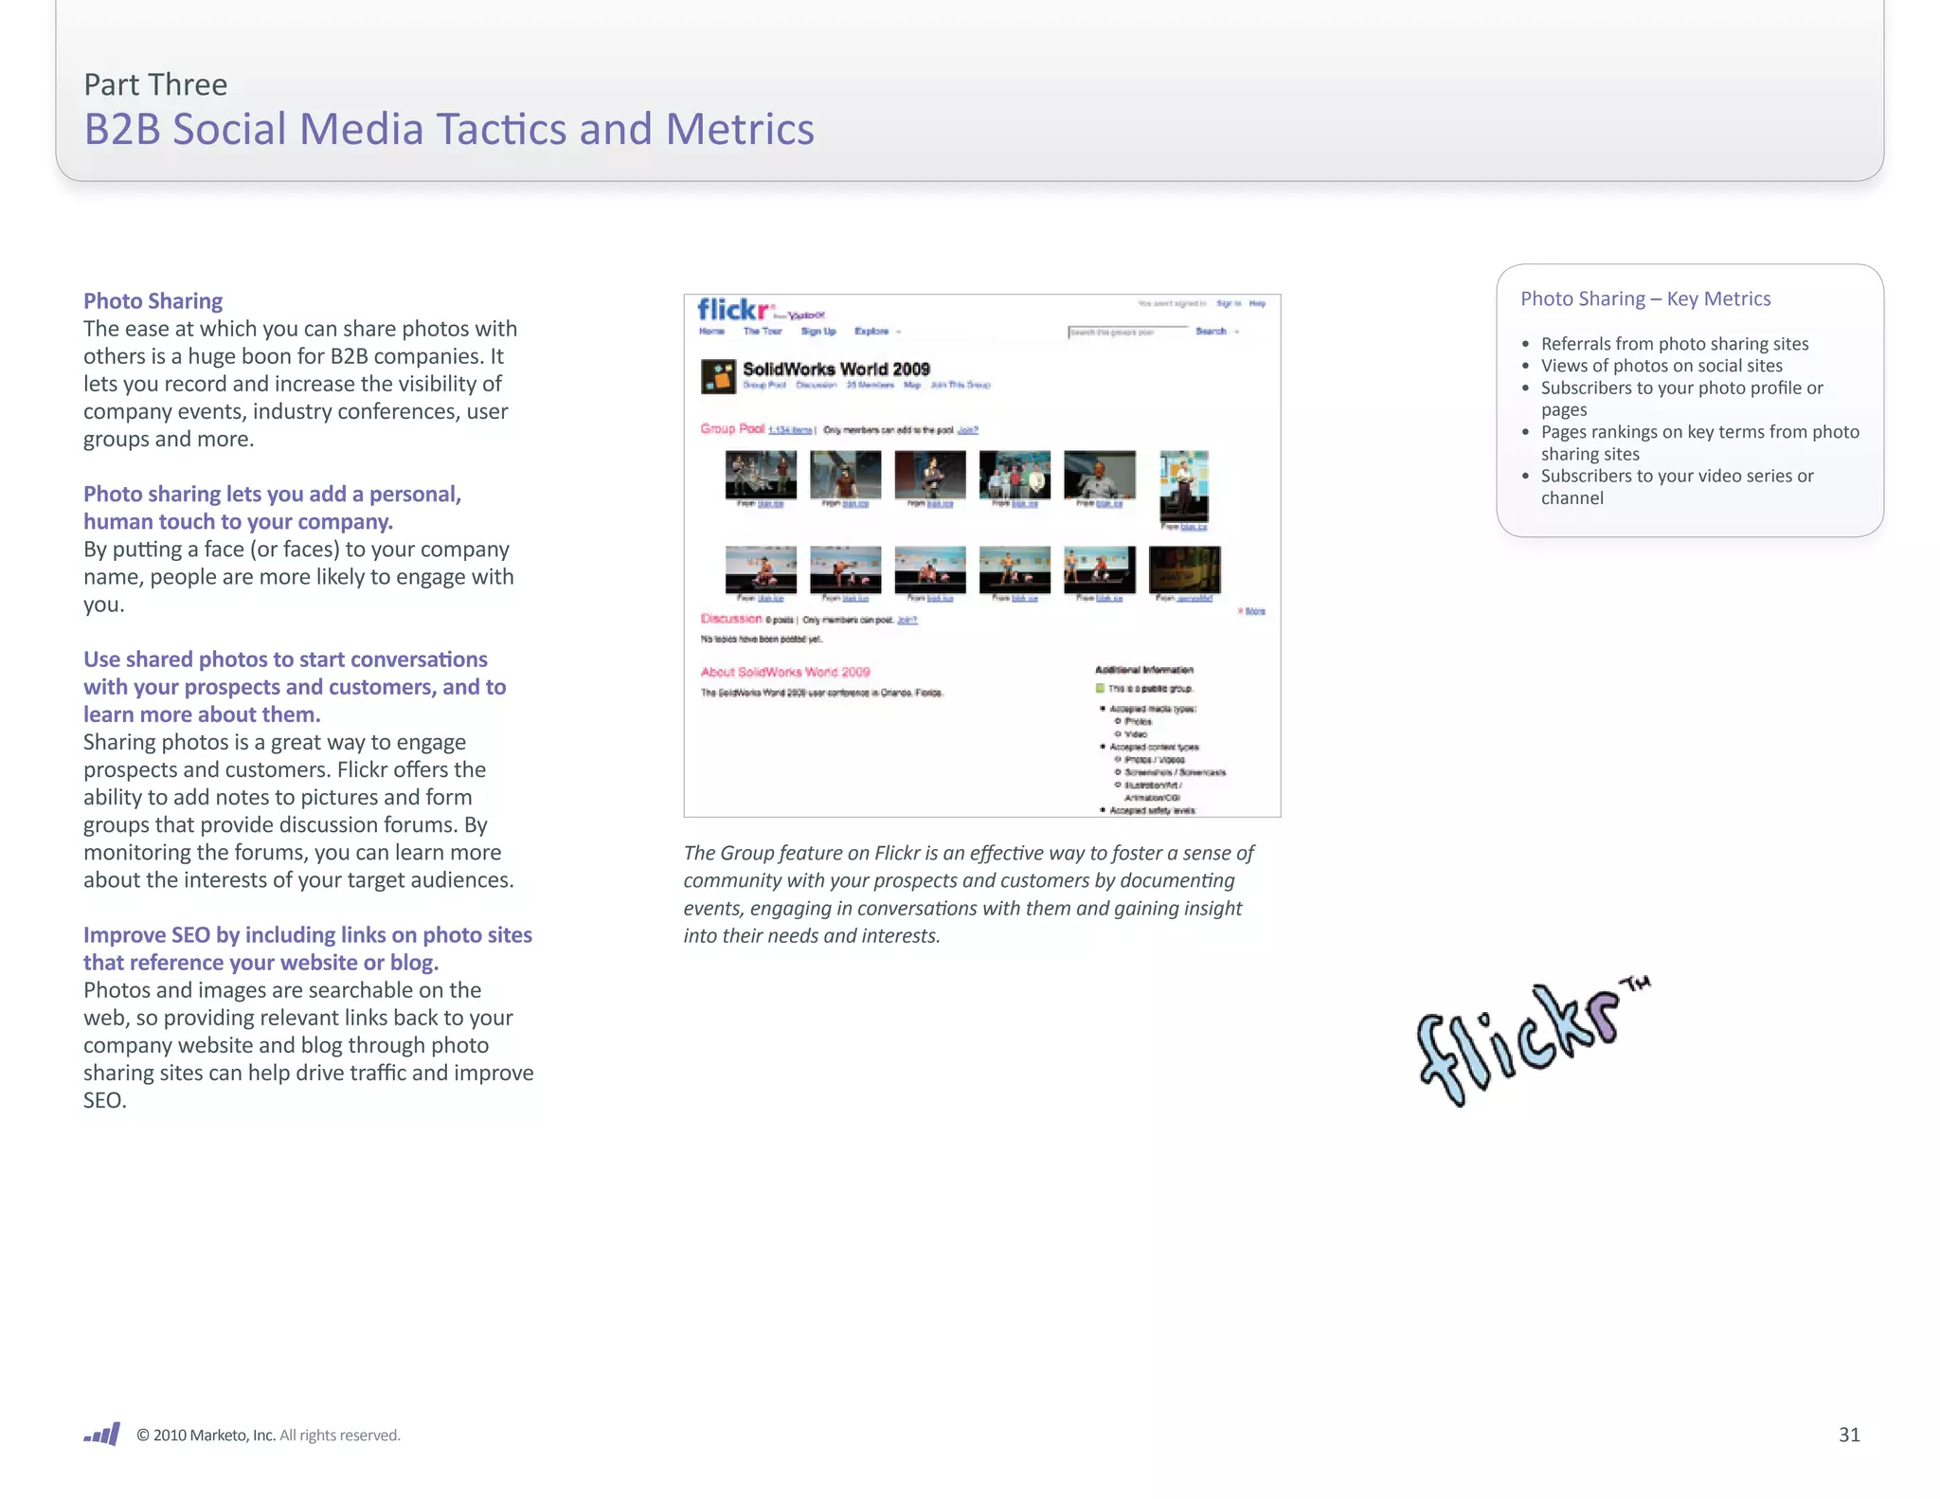Open the Explore dropdown arrow
Image resolution: width=1940 pixels, height=1499 pixels.
[x=898, y=332]
